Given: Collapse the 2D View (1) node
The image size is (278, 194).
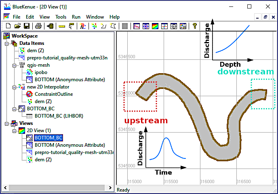Looking at the screenshot, I should (x=14, y=131).
